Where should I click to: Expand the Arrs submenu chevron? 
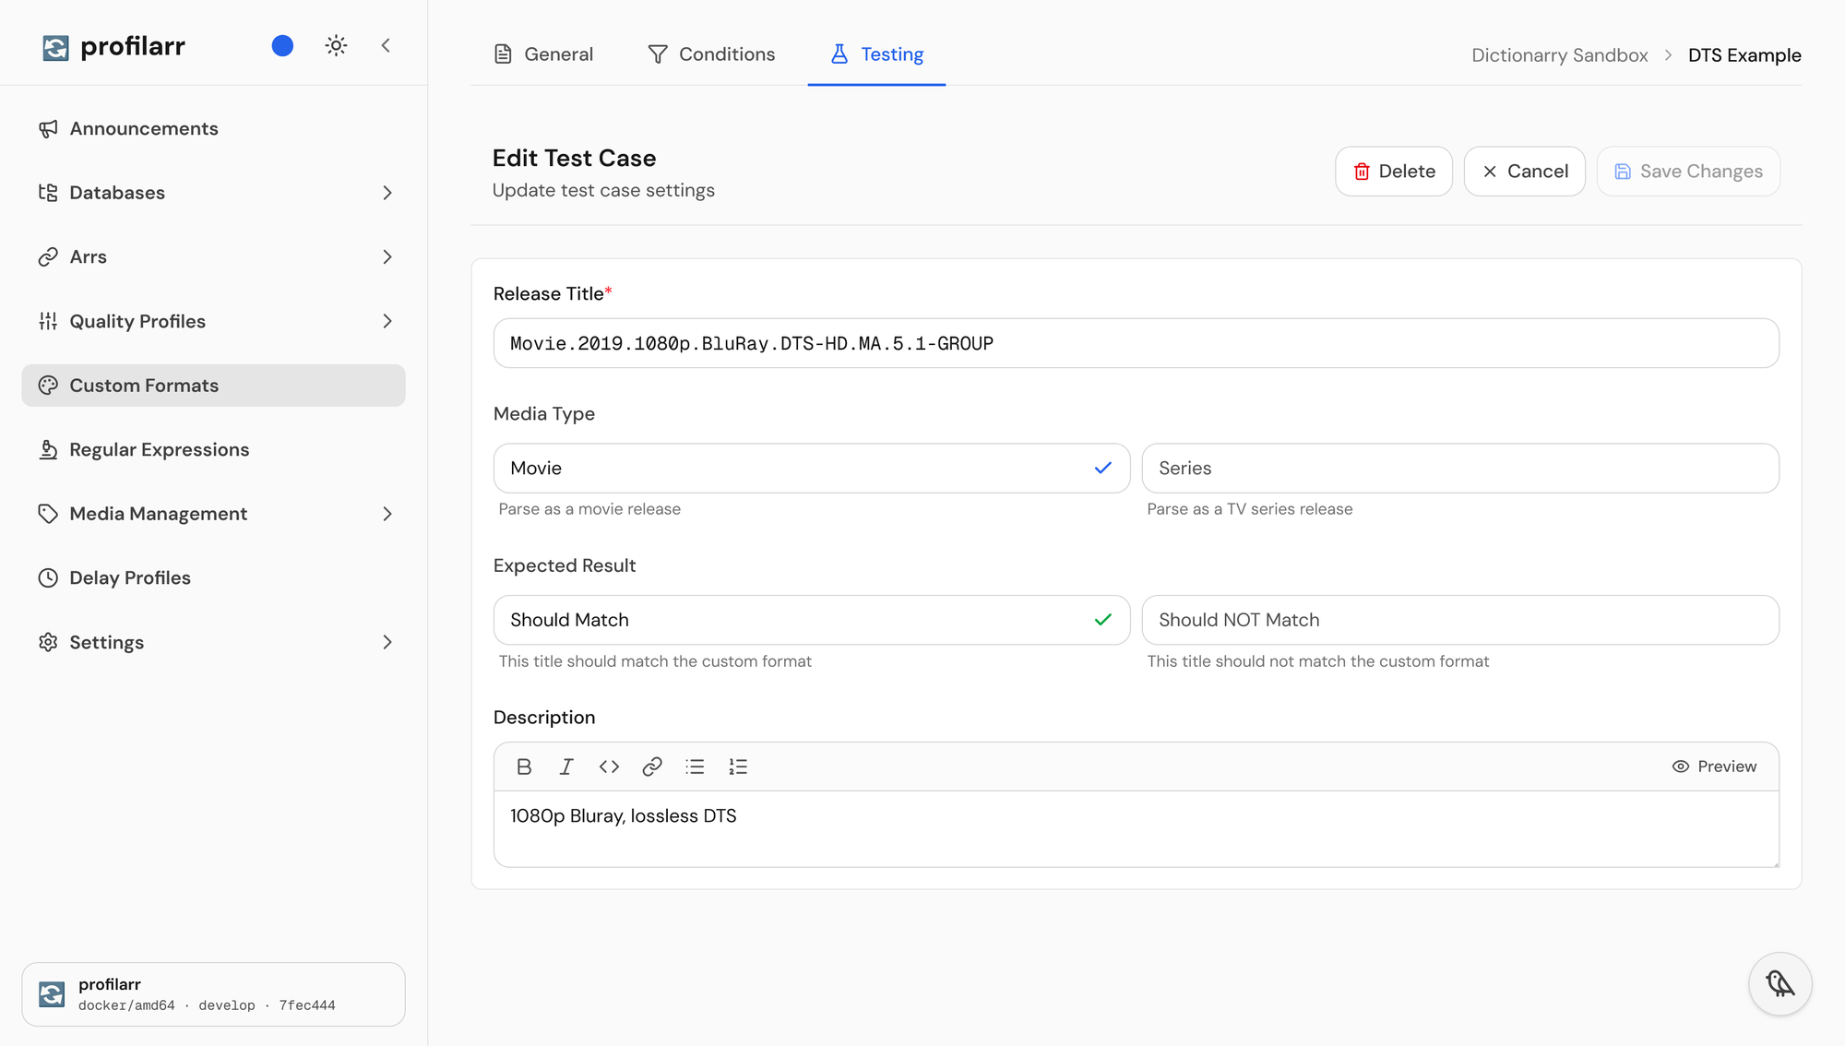[x=387, y=256]
